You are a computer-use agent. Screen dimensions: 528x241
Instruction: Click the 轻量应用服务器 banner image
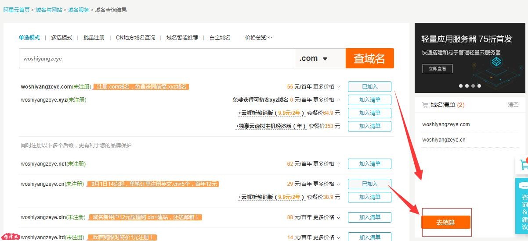tap(470, 57)
